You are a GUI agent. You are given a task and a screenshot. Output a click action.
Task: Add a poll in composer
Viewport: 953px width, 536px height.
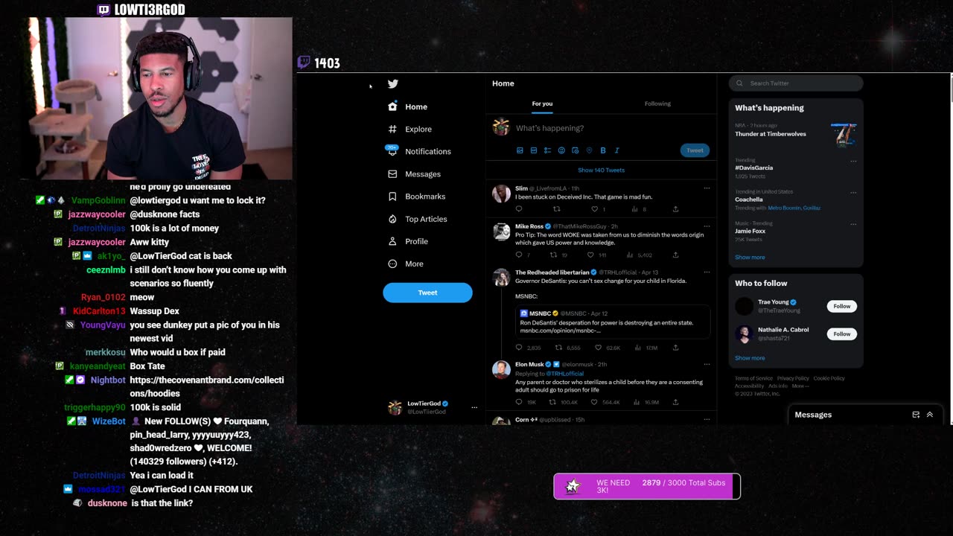547,150
